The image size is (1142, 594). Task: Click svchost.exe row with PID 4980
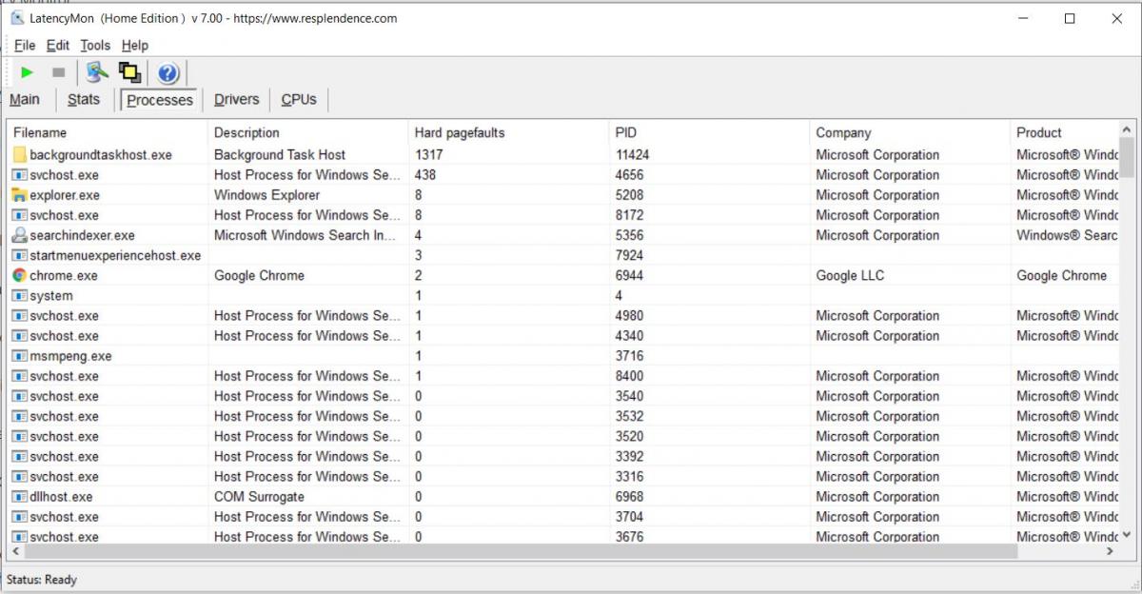(563, 316)
